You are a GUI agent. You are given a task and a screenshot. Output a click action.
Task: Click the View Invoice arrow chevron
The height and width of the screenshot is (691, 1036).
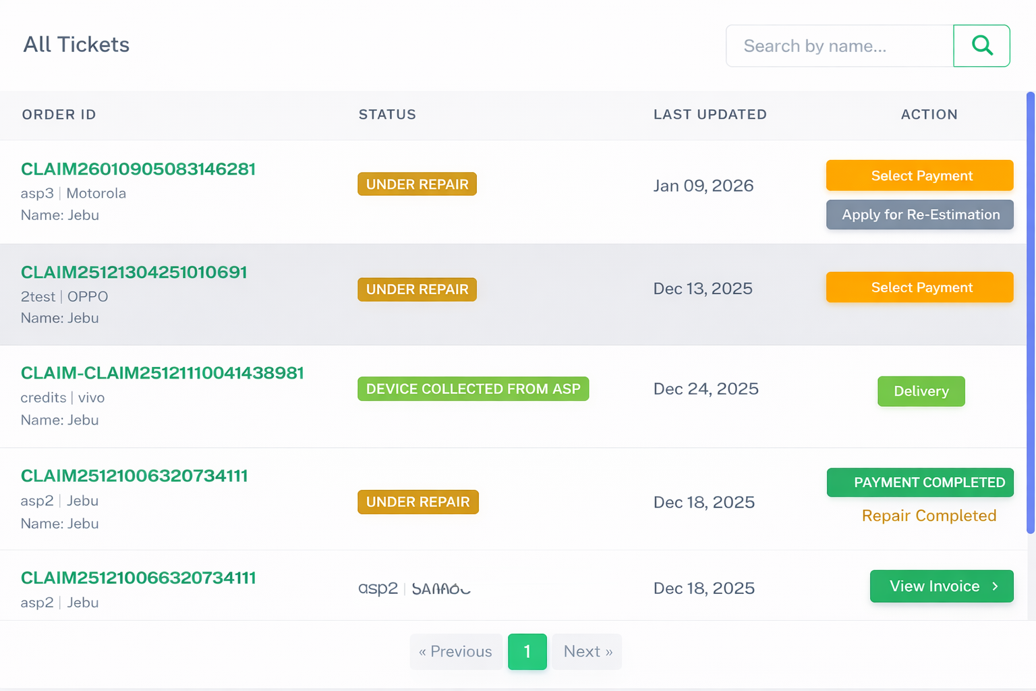click(995, 586)
